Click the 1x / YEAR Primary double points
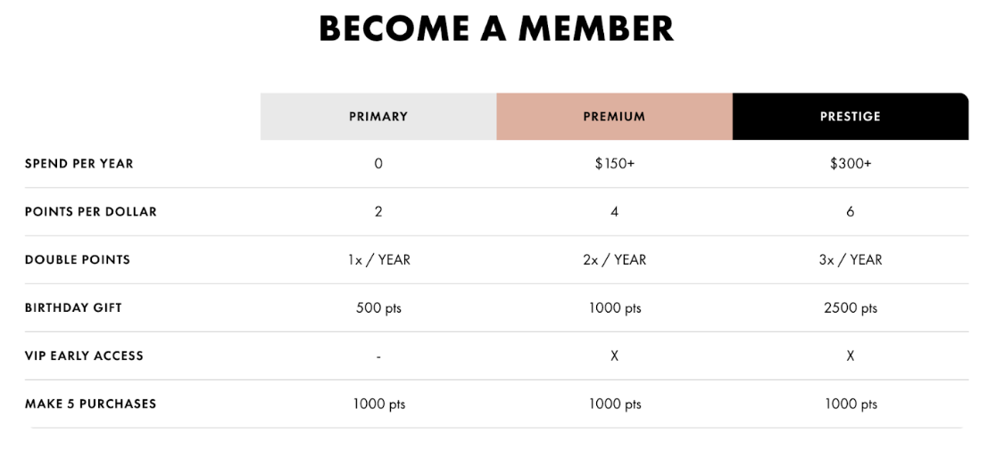 tap(378, 260)
